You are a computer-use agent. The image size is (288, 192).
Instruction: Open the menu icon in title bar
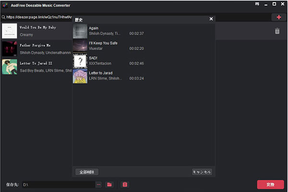257,4
